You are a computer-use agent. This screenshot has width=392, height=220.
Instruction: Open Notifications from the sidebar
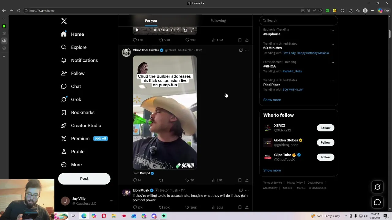[x=79, y=60]
